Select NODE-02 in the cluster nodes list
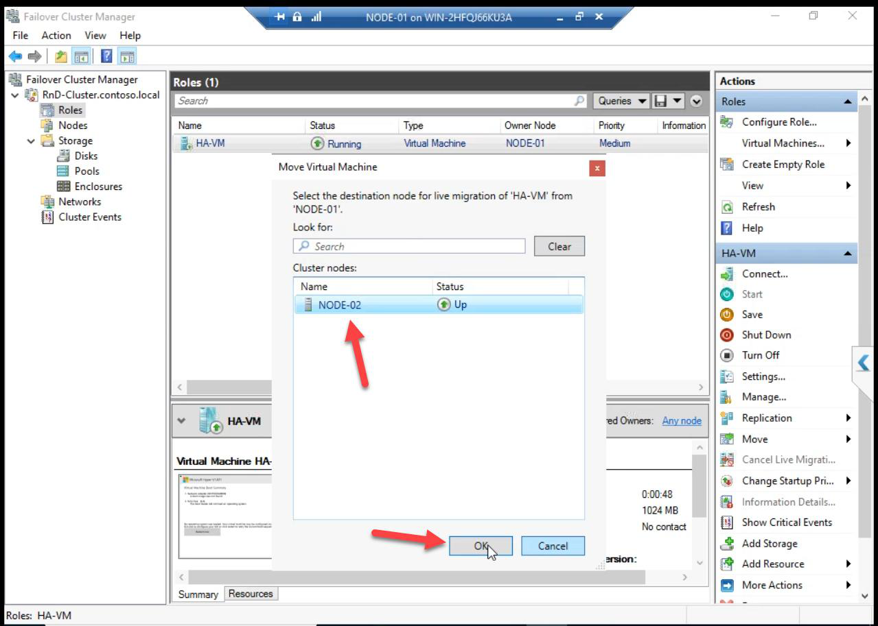This screenshot has height=626, width=878. 439,305
